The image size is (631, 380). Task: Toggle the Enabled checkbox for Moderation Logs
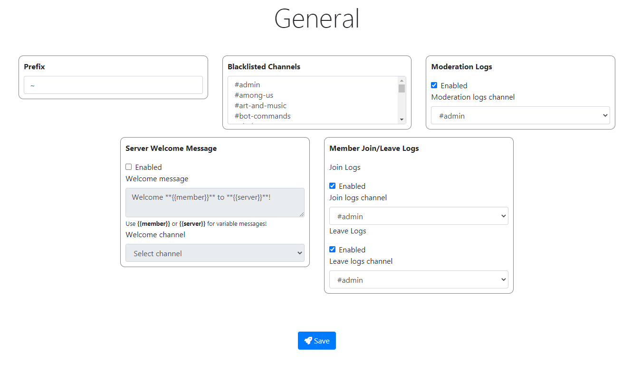coord(434,85)
